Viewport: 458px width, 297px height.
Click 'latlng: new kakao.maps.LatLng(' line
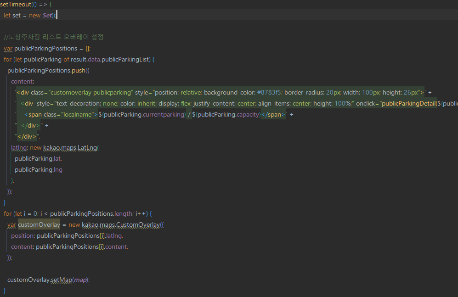[x=55, y=148]
